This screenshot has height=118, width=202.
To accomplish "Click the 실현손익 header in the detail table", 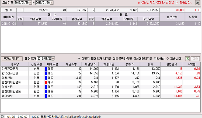I will point(172,64).
